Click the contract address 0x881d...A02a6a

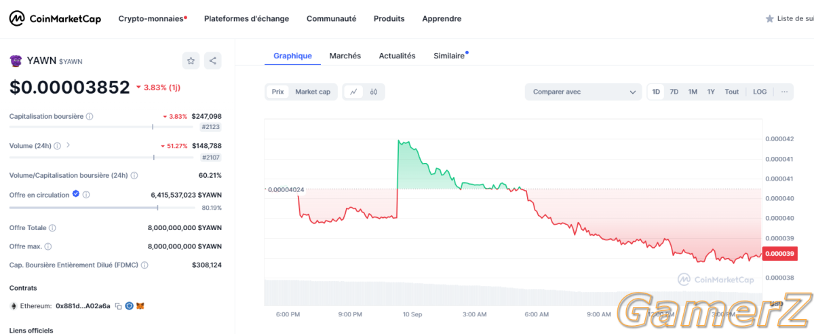(83, 306)
